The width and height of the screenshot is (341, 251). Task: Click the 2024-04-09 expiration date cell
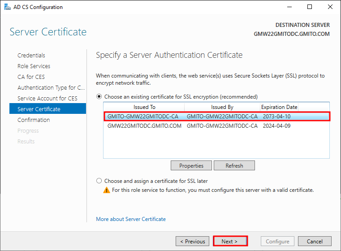[276, 125]
